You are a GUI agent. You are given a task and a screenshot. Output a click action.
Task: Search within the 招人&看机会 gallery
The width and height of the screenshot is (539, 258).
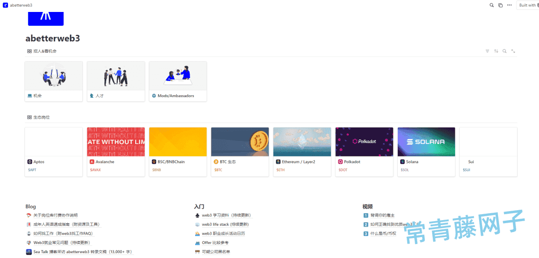tap(504, 51)
